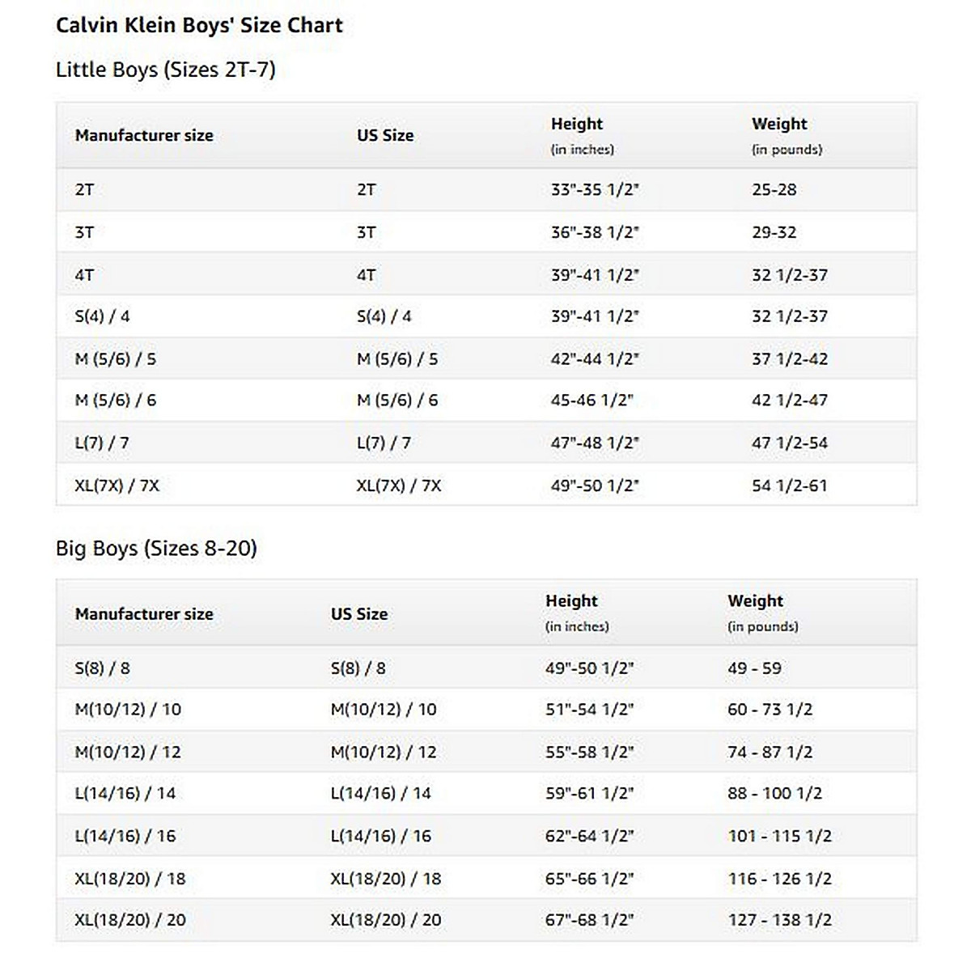
Task: Click US Size header in Big Boys table
Action: 358,614
